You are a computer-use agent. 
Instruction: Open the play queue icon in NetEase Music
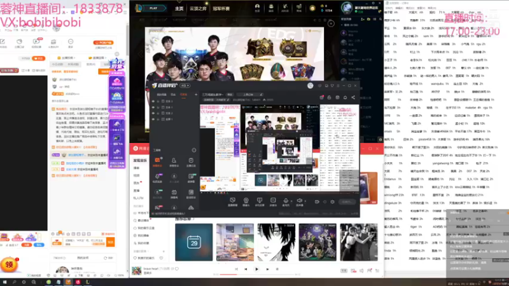click(377, 271)
